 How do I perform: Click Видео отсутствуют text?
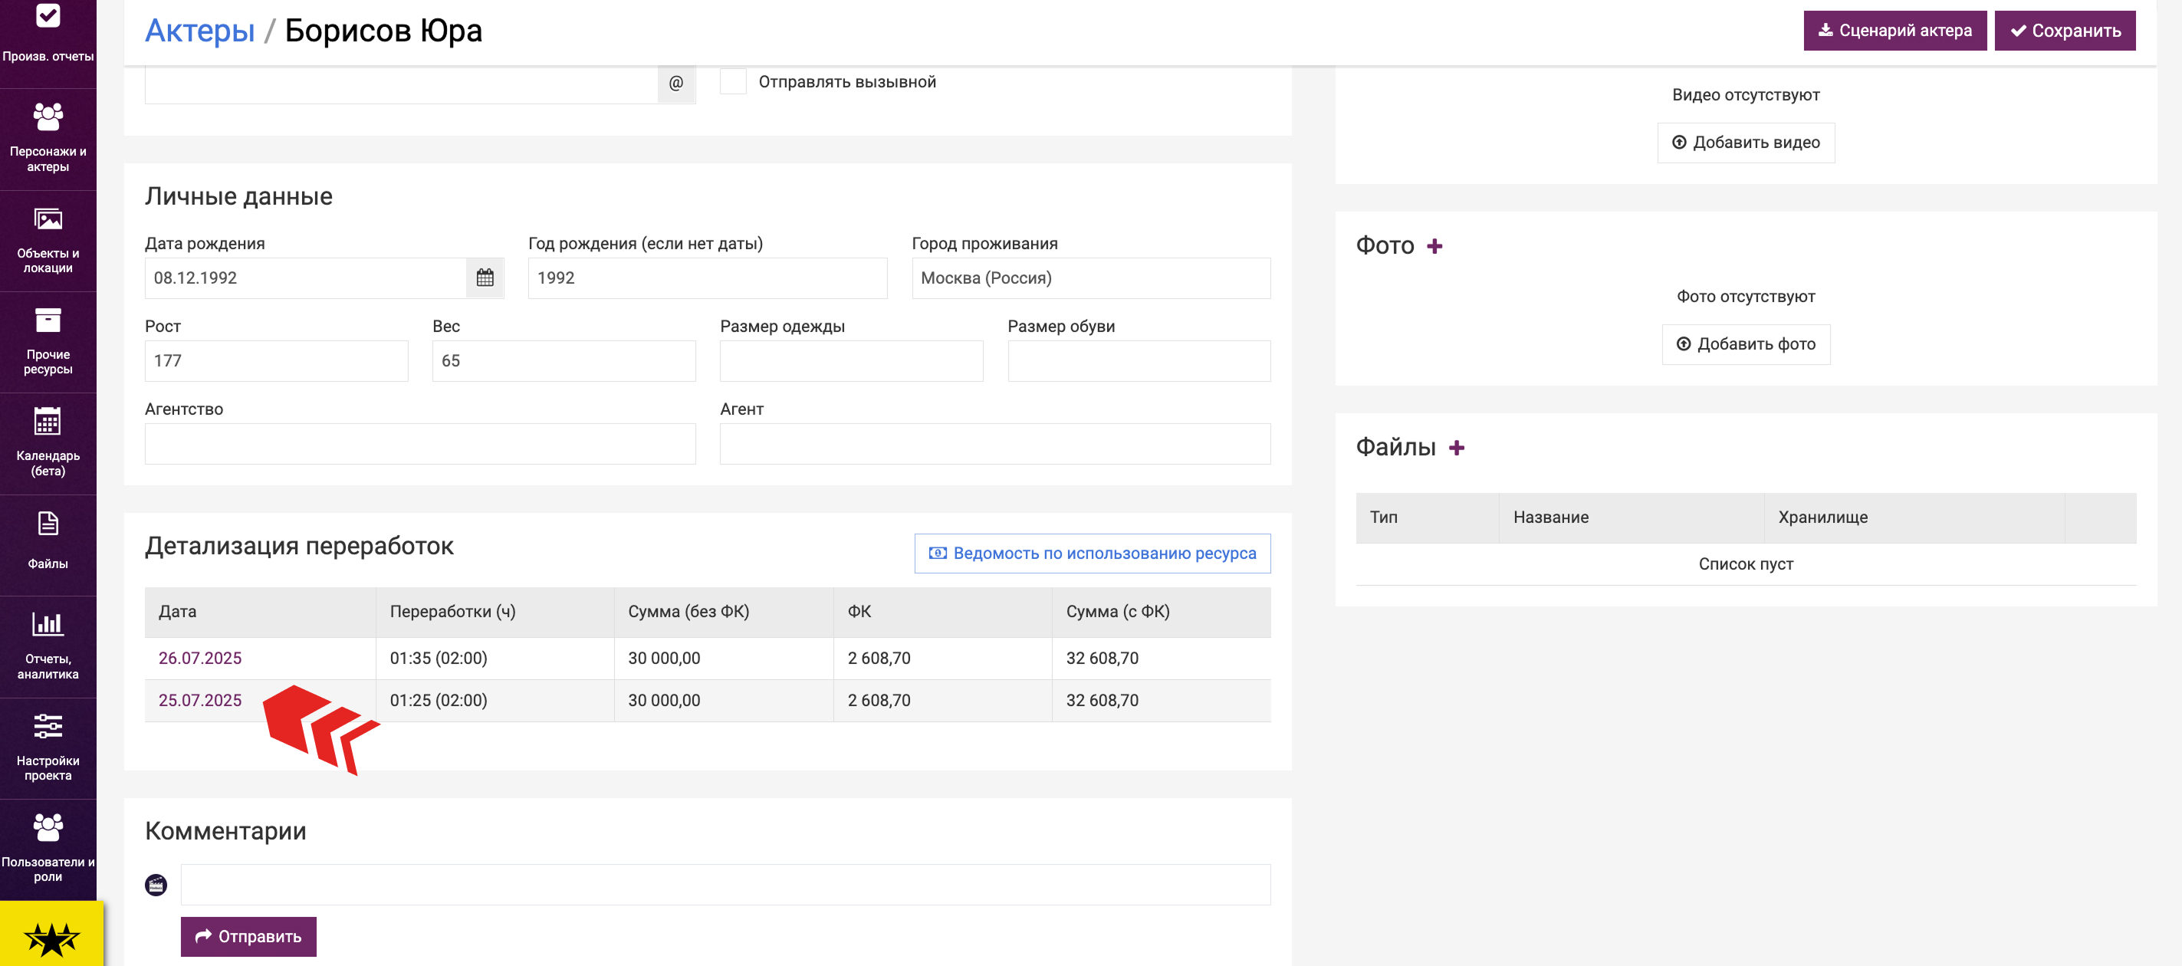point(1745,95)
